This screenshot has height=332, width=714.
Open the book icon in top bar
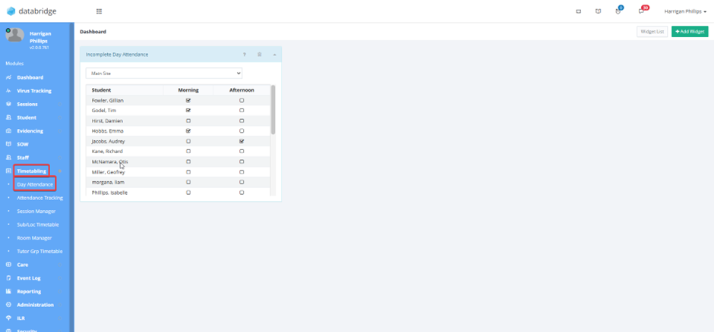[x=598, y=11]
